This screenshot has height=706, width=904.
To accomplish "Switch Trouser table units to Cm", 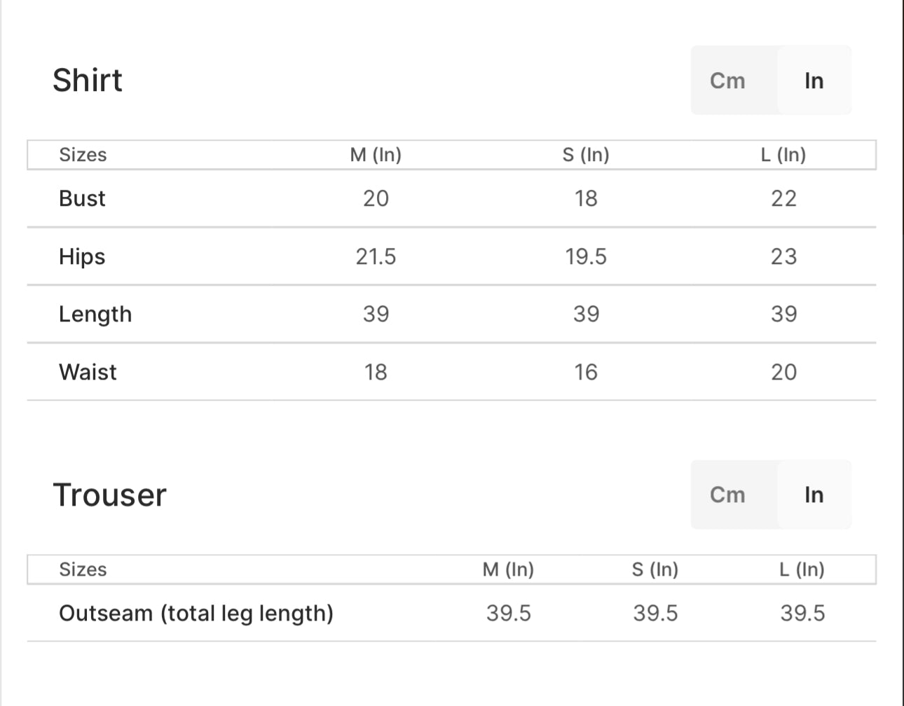I will 727,494.
